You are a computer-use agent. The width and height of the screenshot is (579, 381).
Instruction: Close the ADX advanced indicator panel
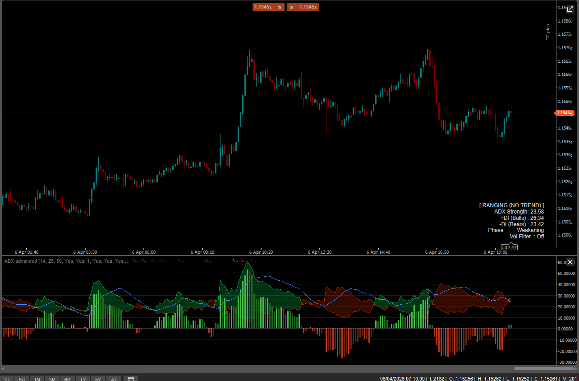click(x=570, y=262)
